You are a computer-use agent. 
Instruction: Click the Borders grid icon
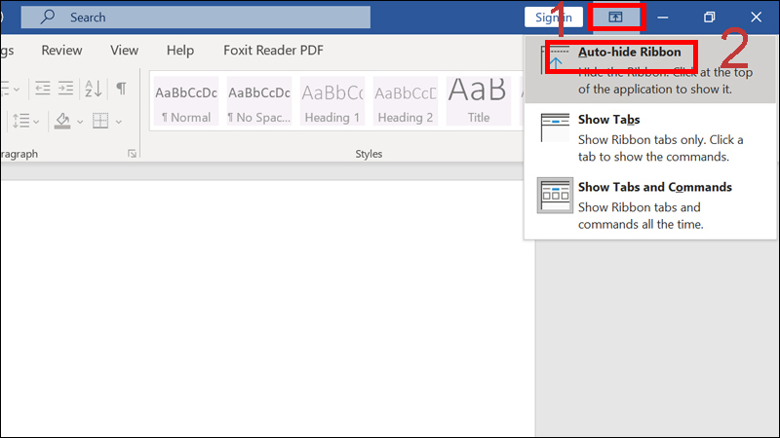point(100,121)
